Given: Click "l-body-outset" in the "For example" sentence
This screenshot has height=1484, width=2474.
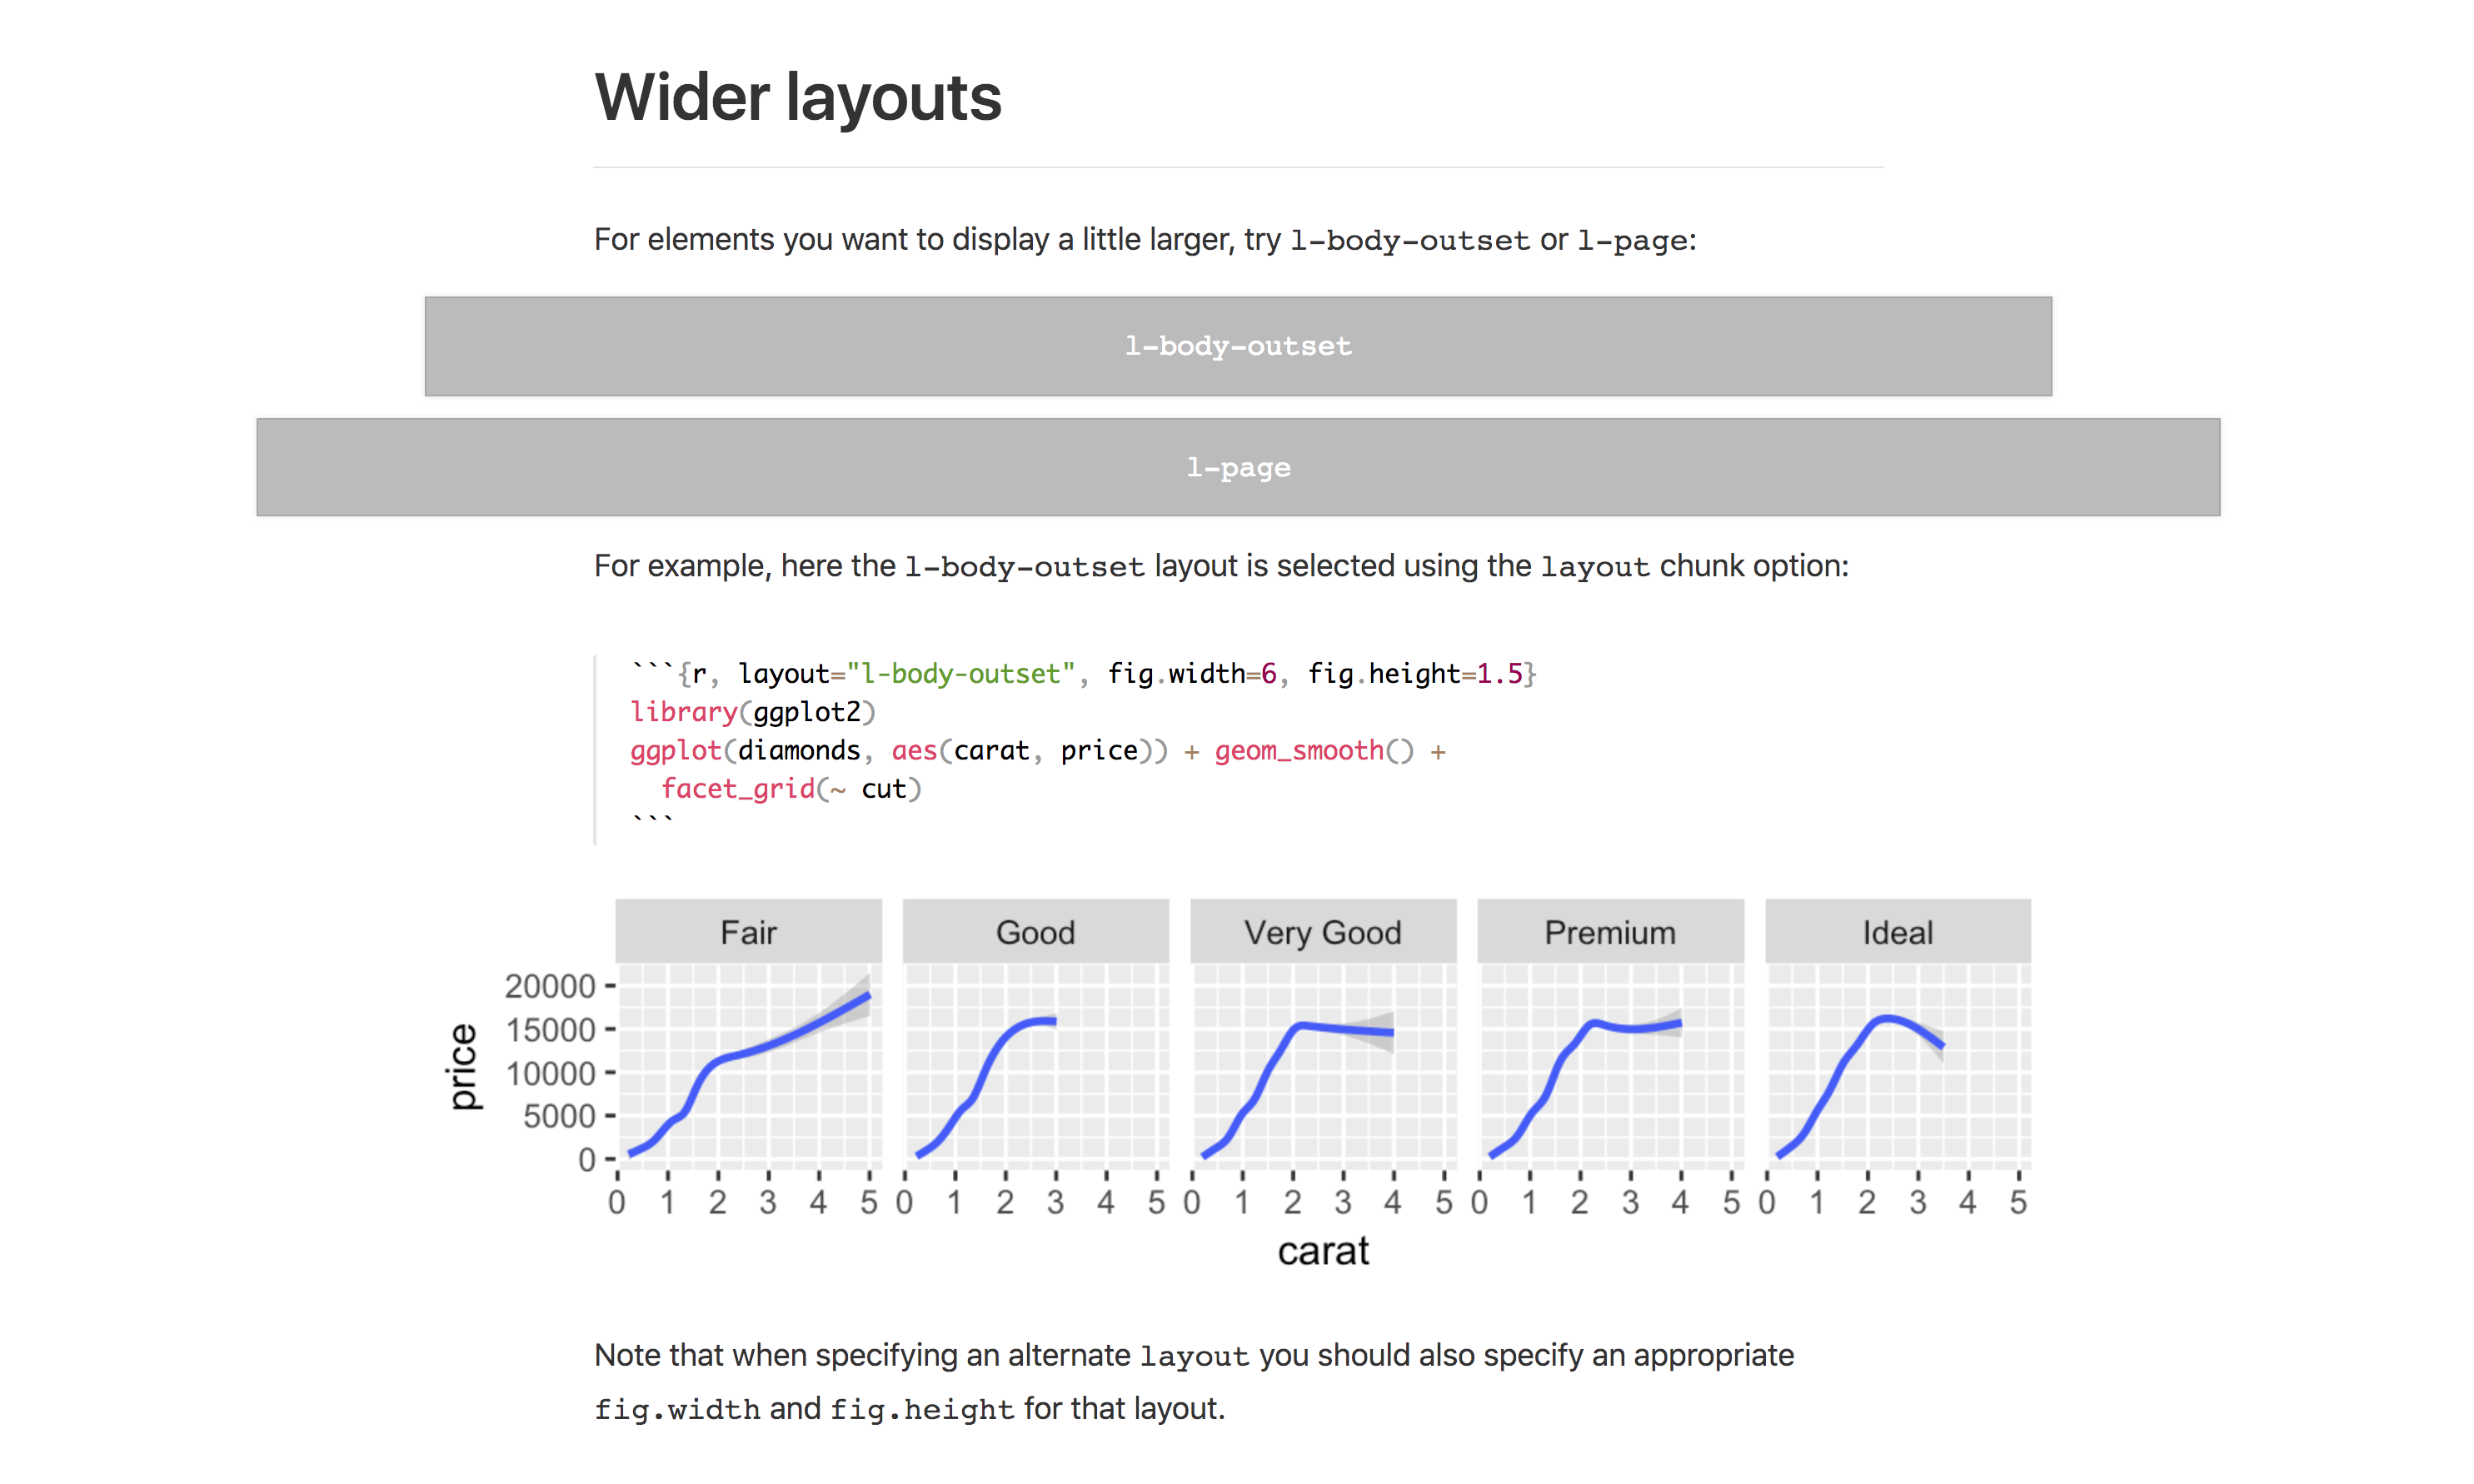Looking at the screenshot, I should [x=1023, y=567].
